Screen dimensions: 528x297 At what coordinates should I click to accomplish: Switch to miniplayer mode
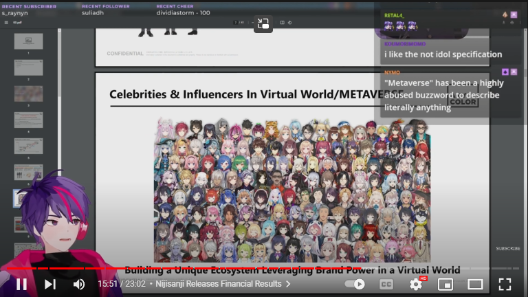tap(445, 284)
